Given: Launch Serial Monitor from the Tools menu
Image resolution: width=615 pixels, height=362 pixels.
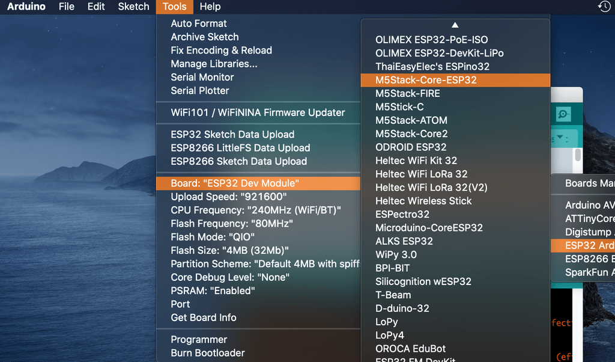Looking at the screenshot, I should pos(258,78).
